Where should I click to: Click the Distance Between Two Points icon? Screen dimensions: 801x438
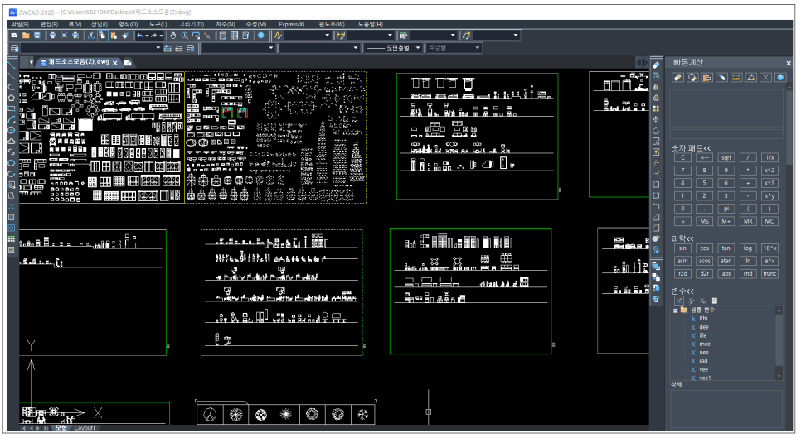736,78
